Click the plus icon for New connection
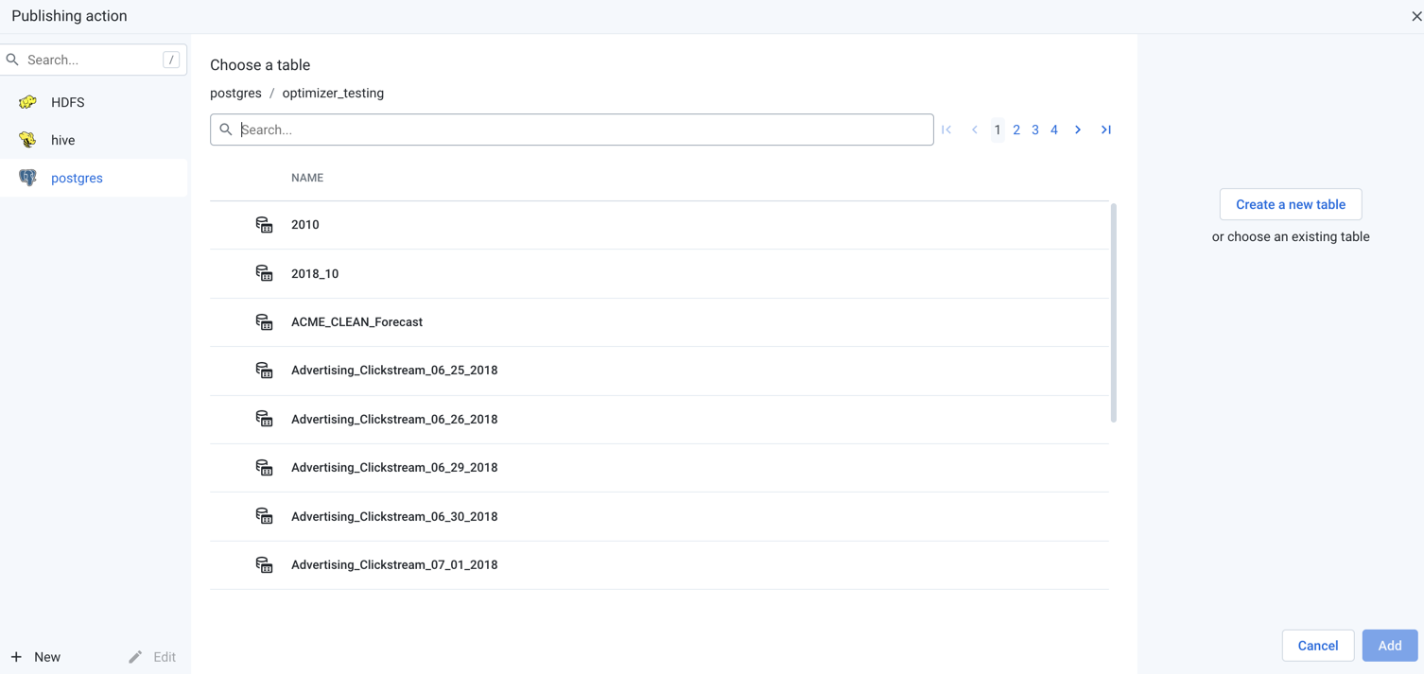1424x674 pixels. click(16, 657)
